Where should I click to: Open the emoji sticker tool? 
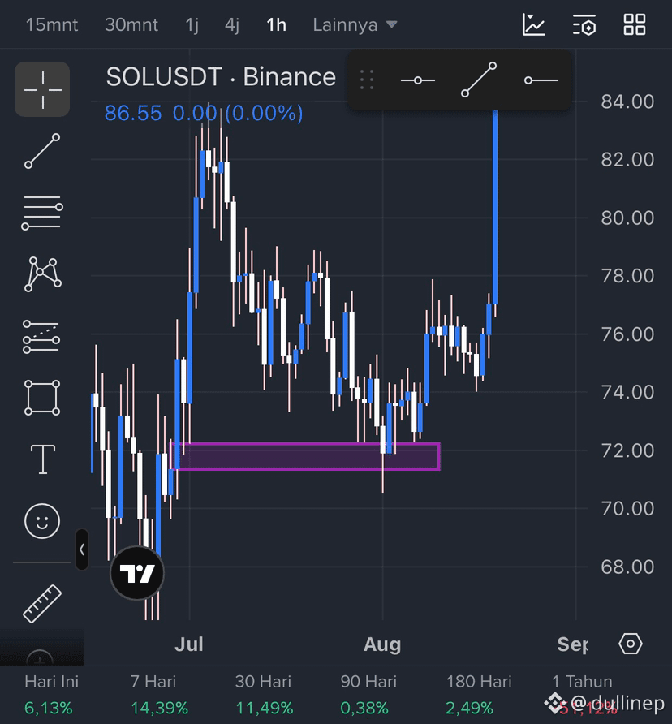[x=42, y=521]
